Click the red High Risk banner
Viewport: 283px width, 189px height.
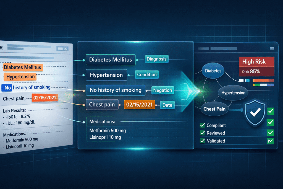[x=256, y=62]
